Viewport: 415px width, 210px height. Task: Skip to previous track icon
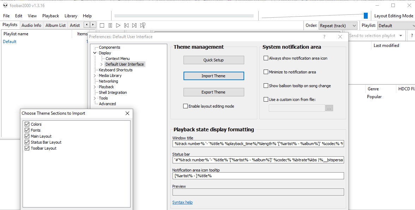(x=126, y=25)
